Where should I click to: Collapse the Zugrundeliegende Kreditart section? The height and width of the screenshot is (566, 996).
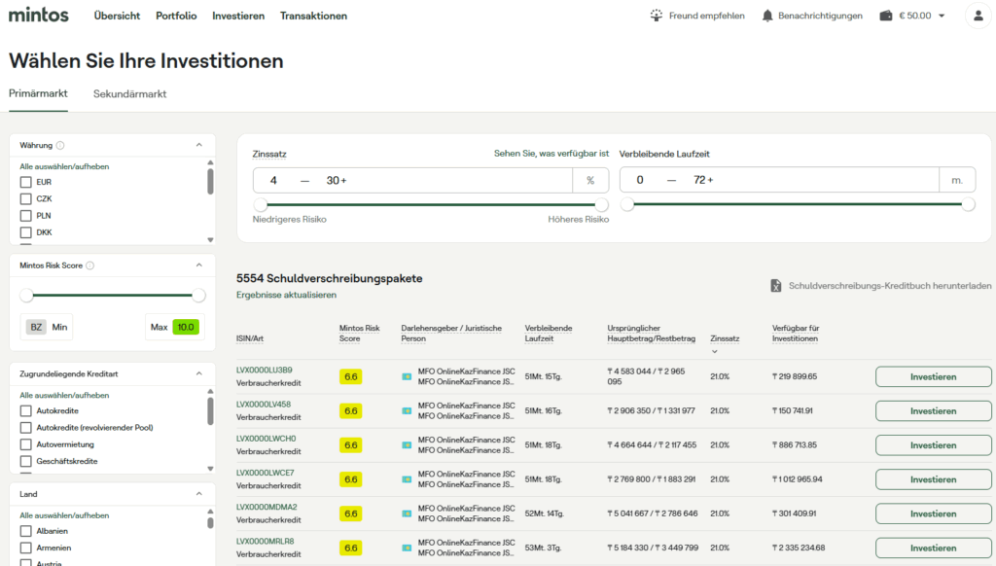click(x=199, y=373)
